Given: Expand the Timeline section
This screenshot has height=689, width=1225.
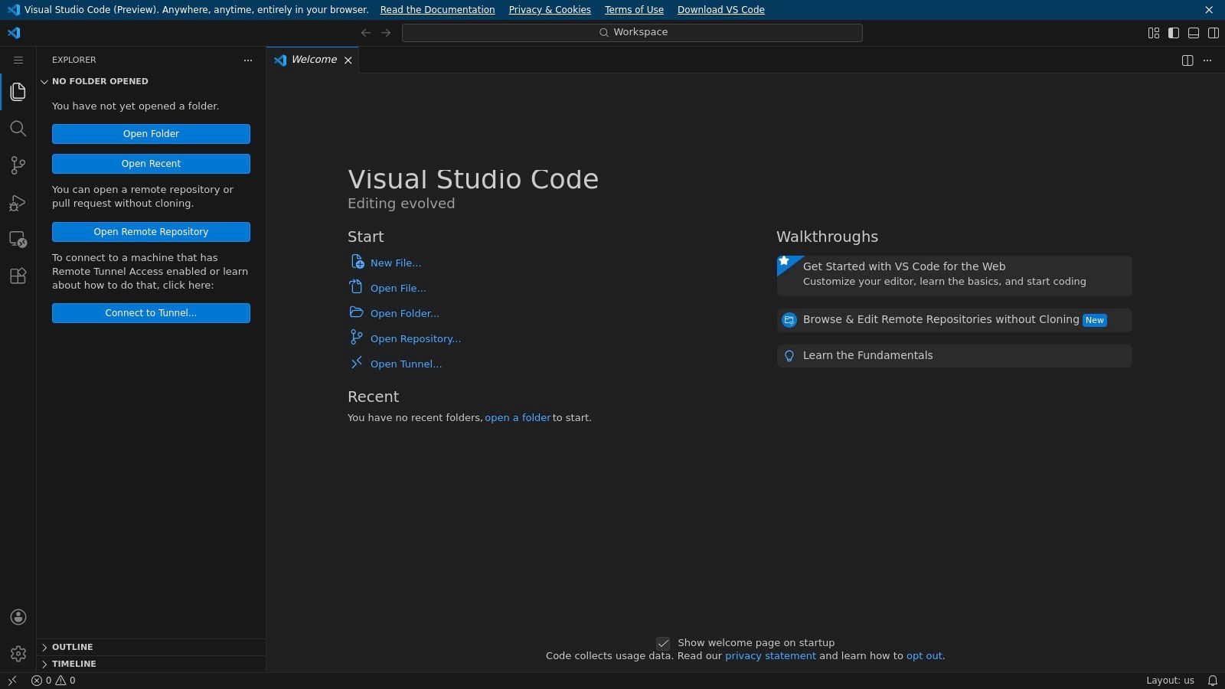Looking at the screenshot, I should coord(73,664).
